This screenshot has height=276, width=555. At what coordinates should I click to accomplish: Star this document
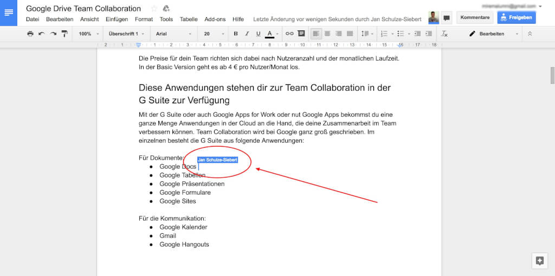pyautogui.click(x=154, y=9)
